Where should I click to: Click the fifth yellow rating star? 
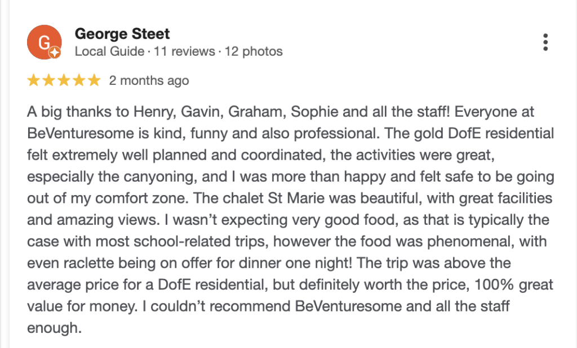[94, 80]
